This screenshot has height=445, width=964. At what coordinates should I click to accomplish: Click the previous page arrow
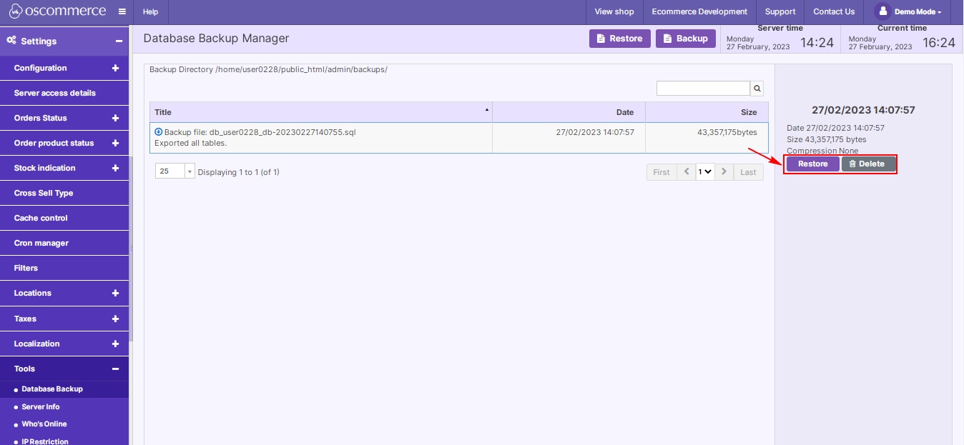point(687,172)
